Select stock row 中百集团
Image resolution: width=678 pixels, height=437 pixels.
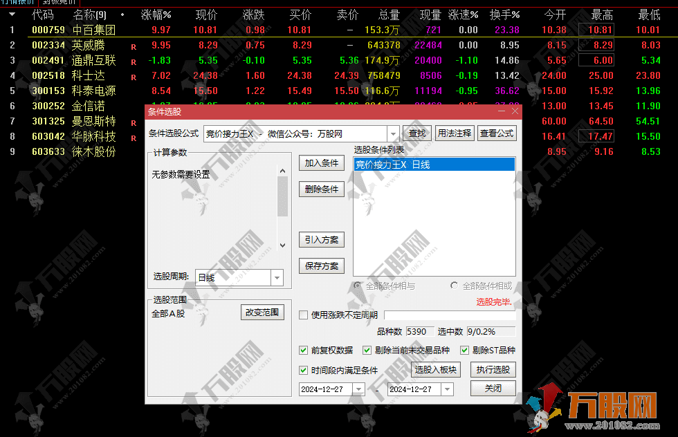339,30
